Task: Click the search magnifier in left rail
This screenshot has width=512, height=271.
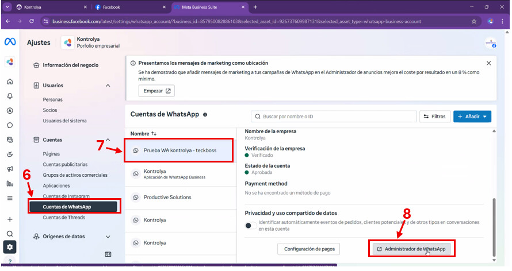Action: 10,234
